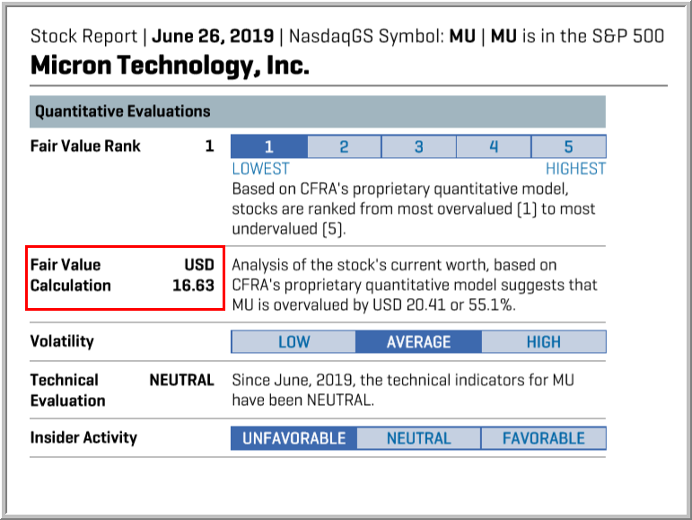The height and width of the screenshot is (520, 692).
Task: Click the Stock Report heading text
Action: [x=83, y=36]
